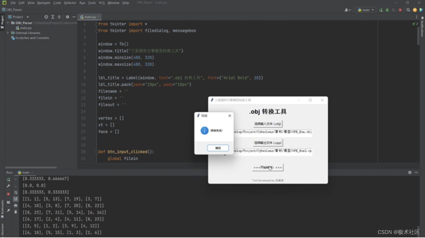This screenshot has width=425, height=238.
Task: Click OBJ_Parser breadcrumb in navigation bar
Action: click(12, 10)
